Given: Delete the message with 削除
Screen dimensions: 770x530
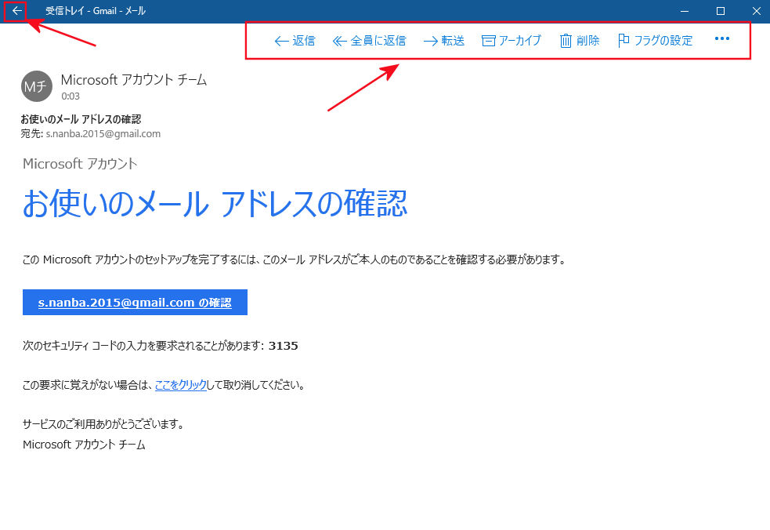Looking at the screenshot, I should (580, 40).
